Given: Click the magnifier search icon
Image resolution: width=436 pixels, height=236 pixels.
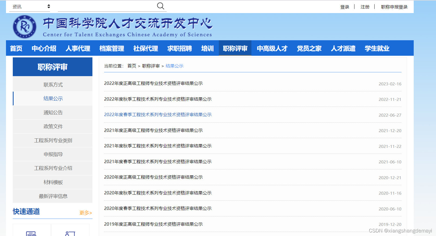Looking at the screenshot, I should tap(161, 6).
